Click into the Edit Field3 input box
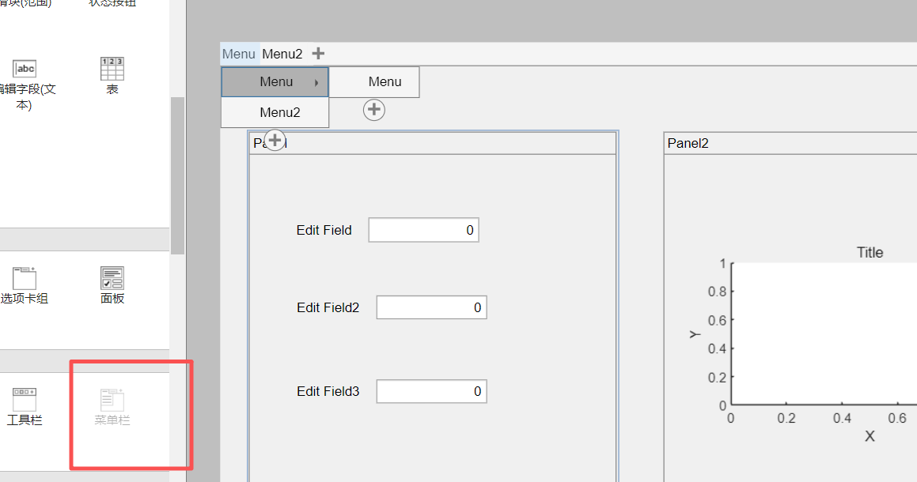 (x=431, y=391)
